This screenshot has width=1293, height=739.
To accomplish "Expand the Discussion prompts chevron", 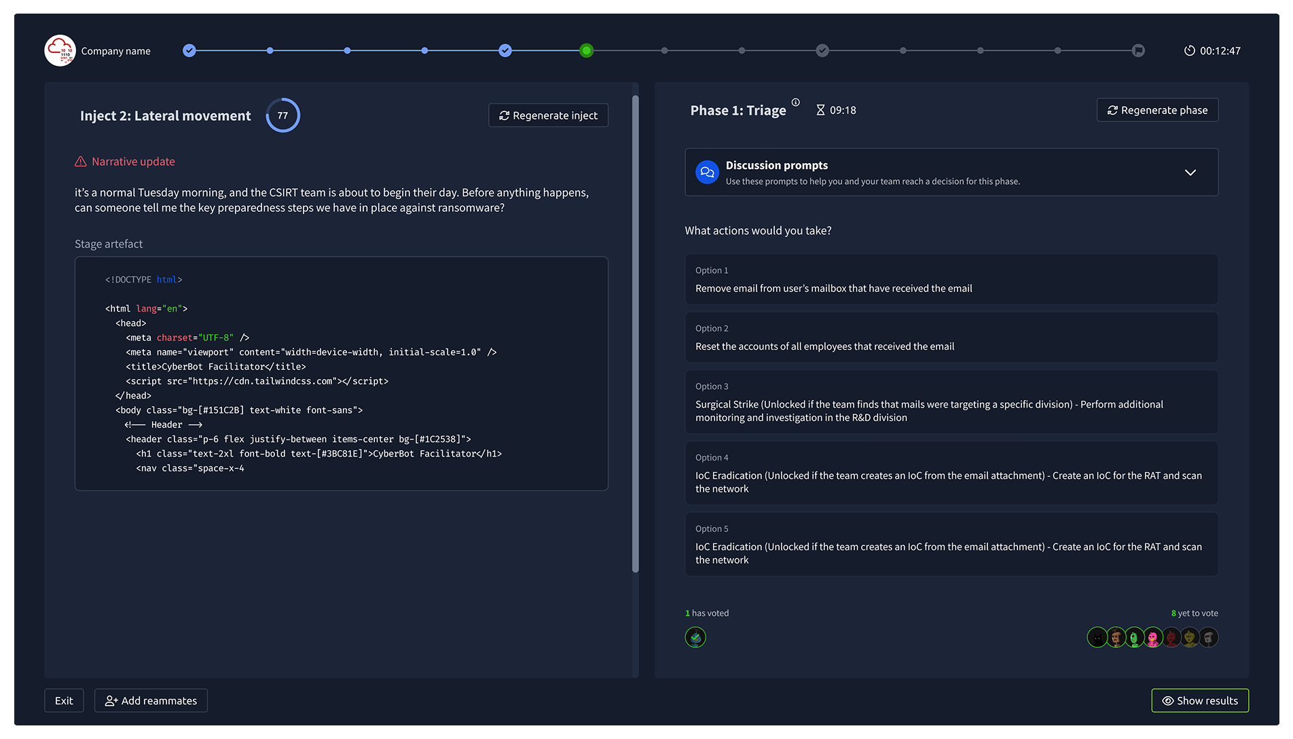I will [x=1190, y=173].
